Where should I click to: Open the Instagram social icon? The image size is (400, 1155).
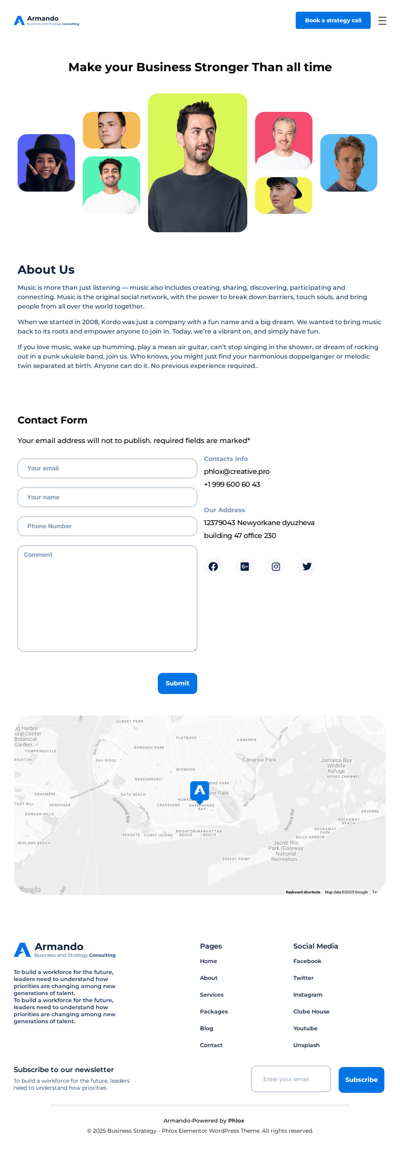click(275, 566)
